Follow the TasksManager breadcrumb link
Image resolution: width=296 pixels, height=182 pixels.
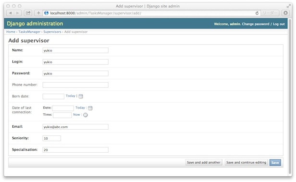(x=29, y=32)
